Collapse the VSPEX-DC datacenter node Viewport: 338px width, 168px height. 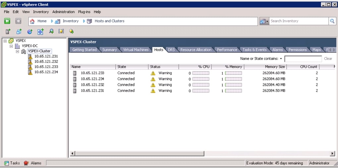pyautogui.click(x=11, y=46)
